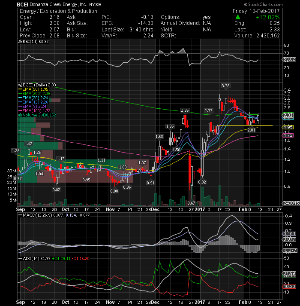Click the 1.50 price label
This screenshot has height=306, width=300.
click(177, 150)
